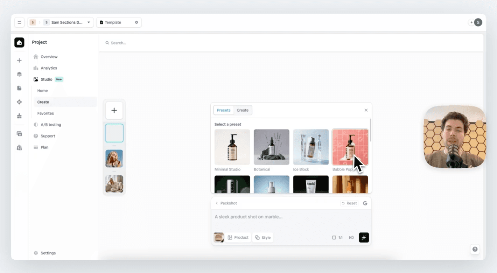This screenshot has height=273, width=497.
Task: Click the large plus button above the thumbnails
Action: click(114, 111)
